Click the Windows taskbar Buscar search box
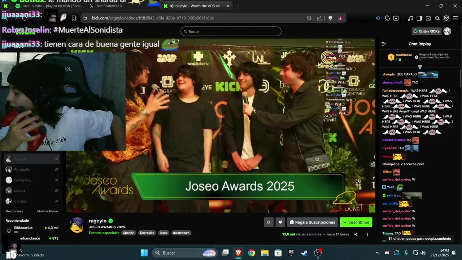This screenshot has width=462, height=260. 185,253
